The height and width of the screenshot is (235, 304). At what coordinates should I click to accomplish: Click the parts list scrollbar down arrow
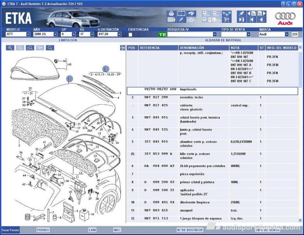300,220
